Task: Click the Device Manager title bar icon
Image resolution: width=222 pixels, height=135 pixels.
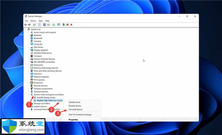Action: (26, 16)
